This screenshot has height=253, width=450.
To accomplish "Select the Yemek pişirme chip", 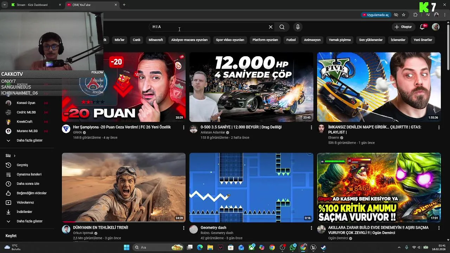I will 340,40.
